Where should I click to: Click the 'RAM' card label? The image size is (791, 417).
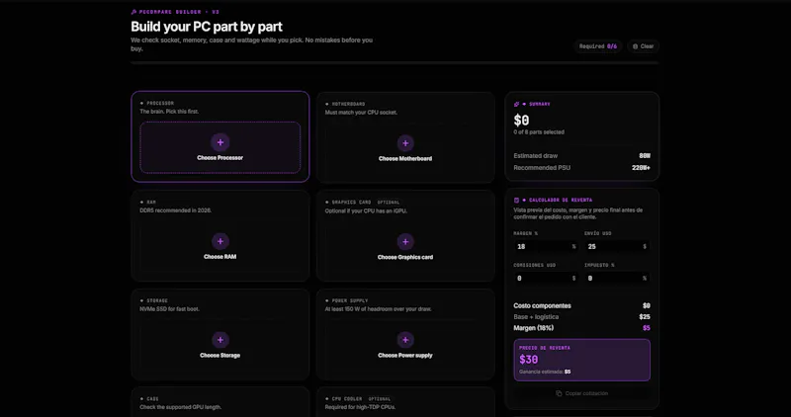coord(151,203)
